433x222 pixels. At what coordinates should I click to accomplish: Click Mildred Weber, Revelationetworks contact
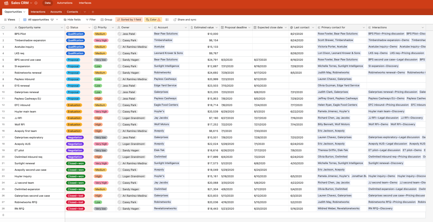point(338,209)
